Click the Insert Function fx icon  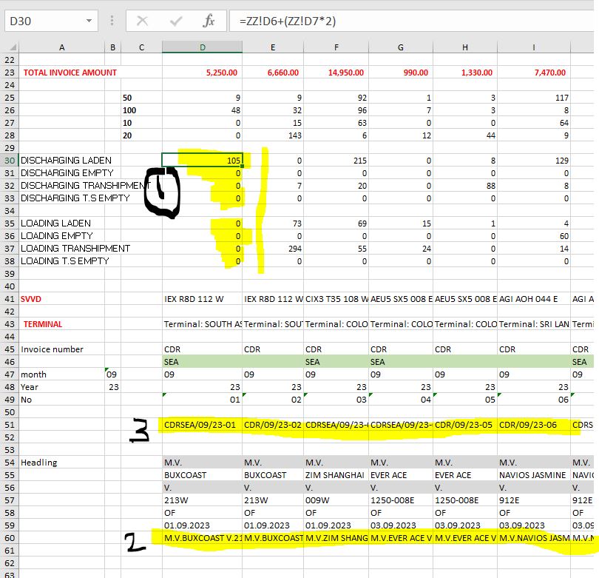[x=209, y=21]
